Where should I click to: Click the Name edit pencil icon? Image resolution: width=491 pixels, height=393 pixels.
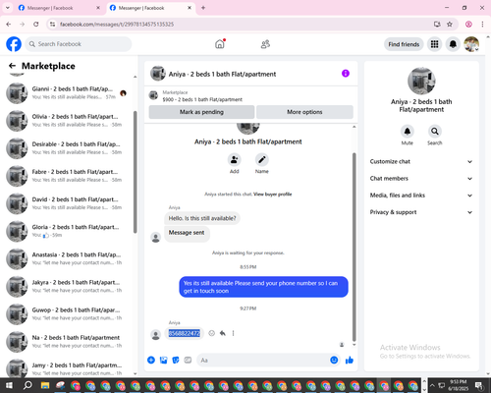pyautogui.click(x=262, y=160)
